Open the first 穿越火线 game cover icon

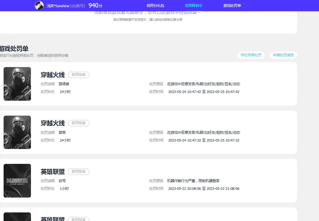[x=17, y=84]
